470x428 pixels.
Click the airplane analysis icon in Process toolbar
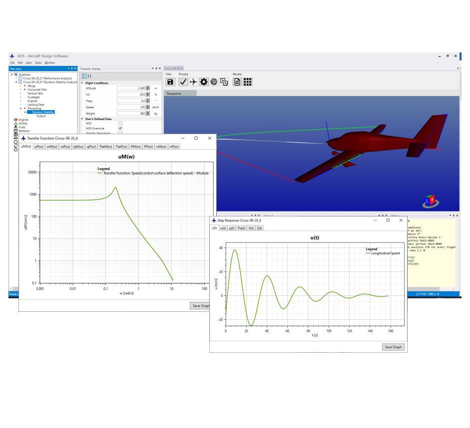(x=193, y=81)
